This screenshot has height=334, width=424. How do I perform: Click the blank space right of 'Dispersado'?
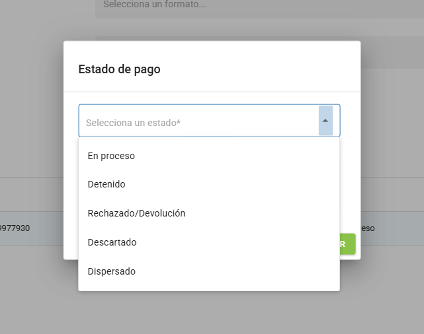click(251, 271)
